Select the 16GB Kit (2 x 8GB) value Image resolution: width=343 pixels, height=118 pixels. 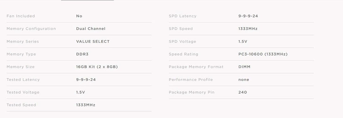coord(97,67)
